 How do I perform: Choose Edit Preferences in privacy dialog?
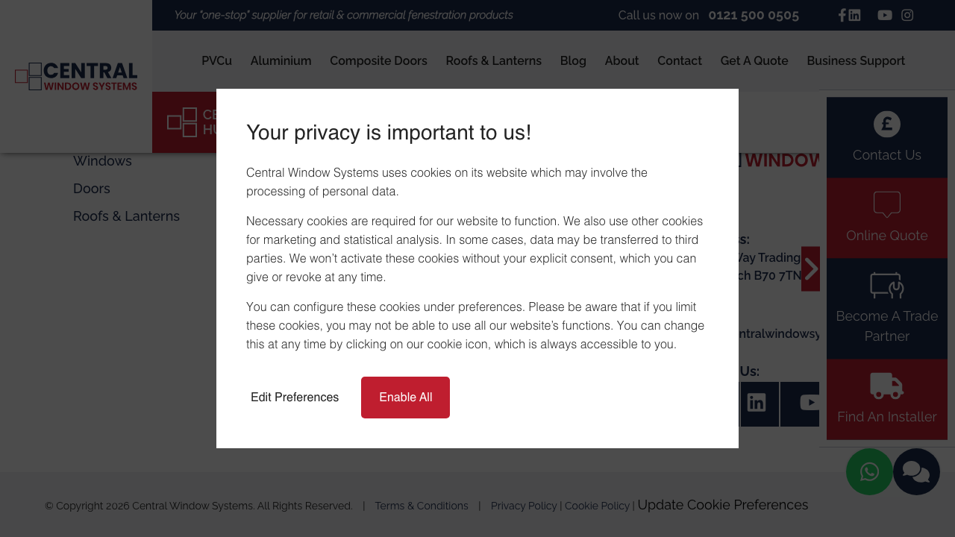(295, 398)
